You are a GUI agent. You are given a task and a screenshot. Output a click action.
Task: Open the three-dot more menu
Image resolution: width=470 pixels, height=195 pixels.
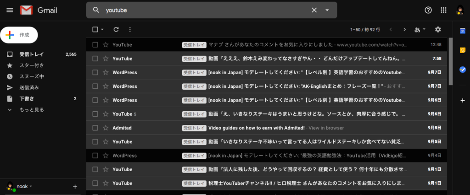pos(130,29)
